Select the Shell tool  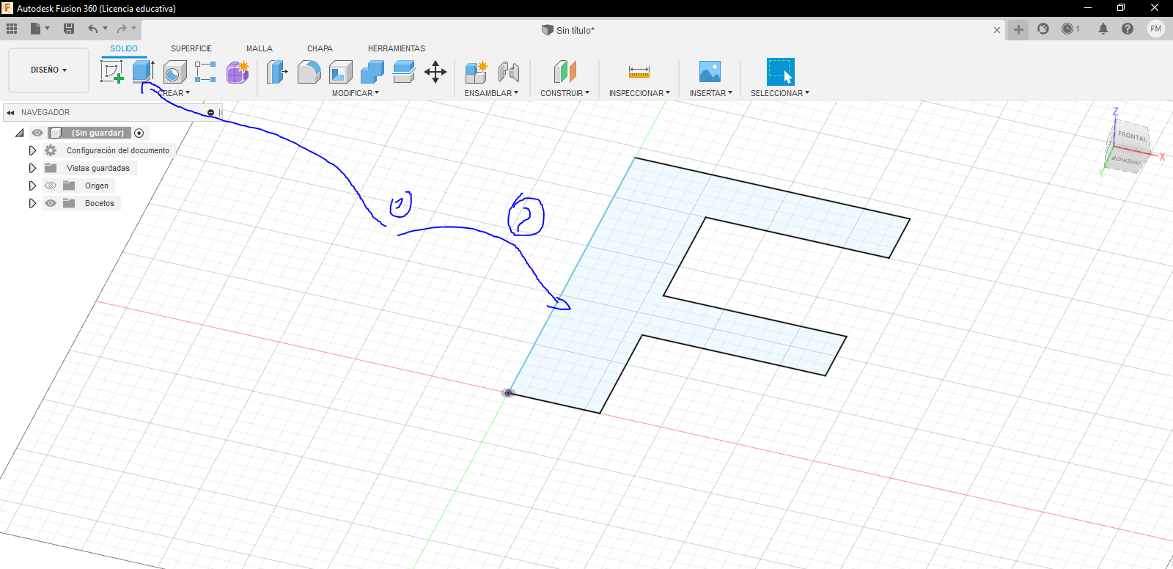(341, 72)
